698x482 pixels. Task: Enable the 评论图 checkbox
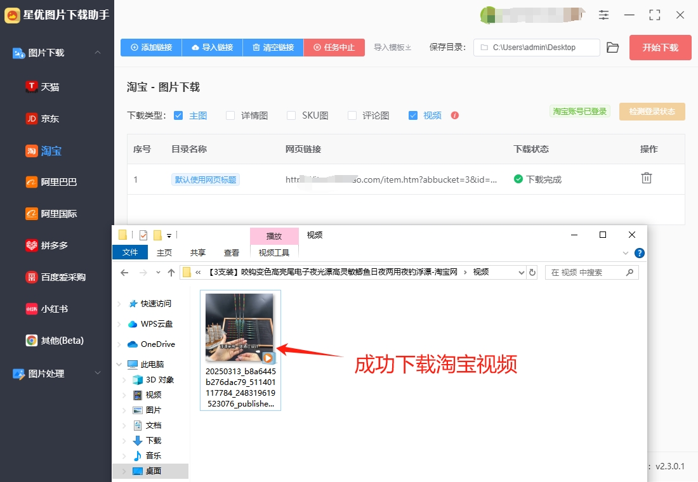coord(352,115)
